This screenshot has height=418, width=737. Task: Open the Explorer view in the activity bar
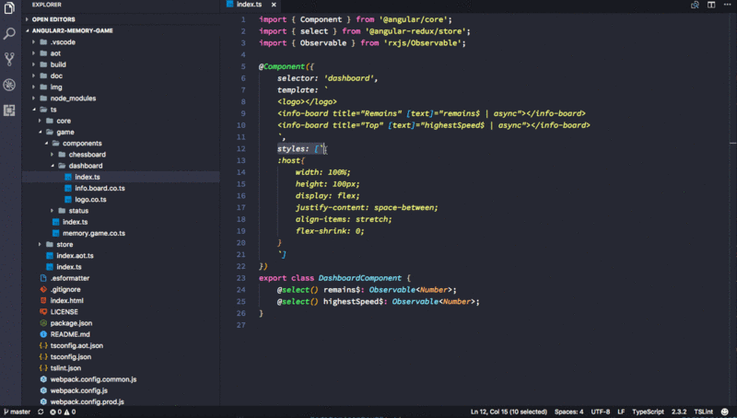pos(9,8)
